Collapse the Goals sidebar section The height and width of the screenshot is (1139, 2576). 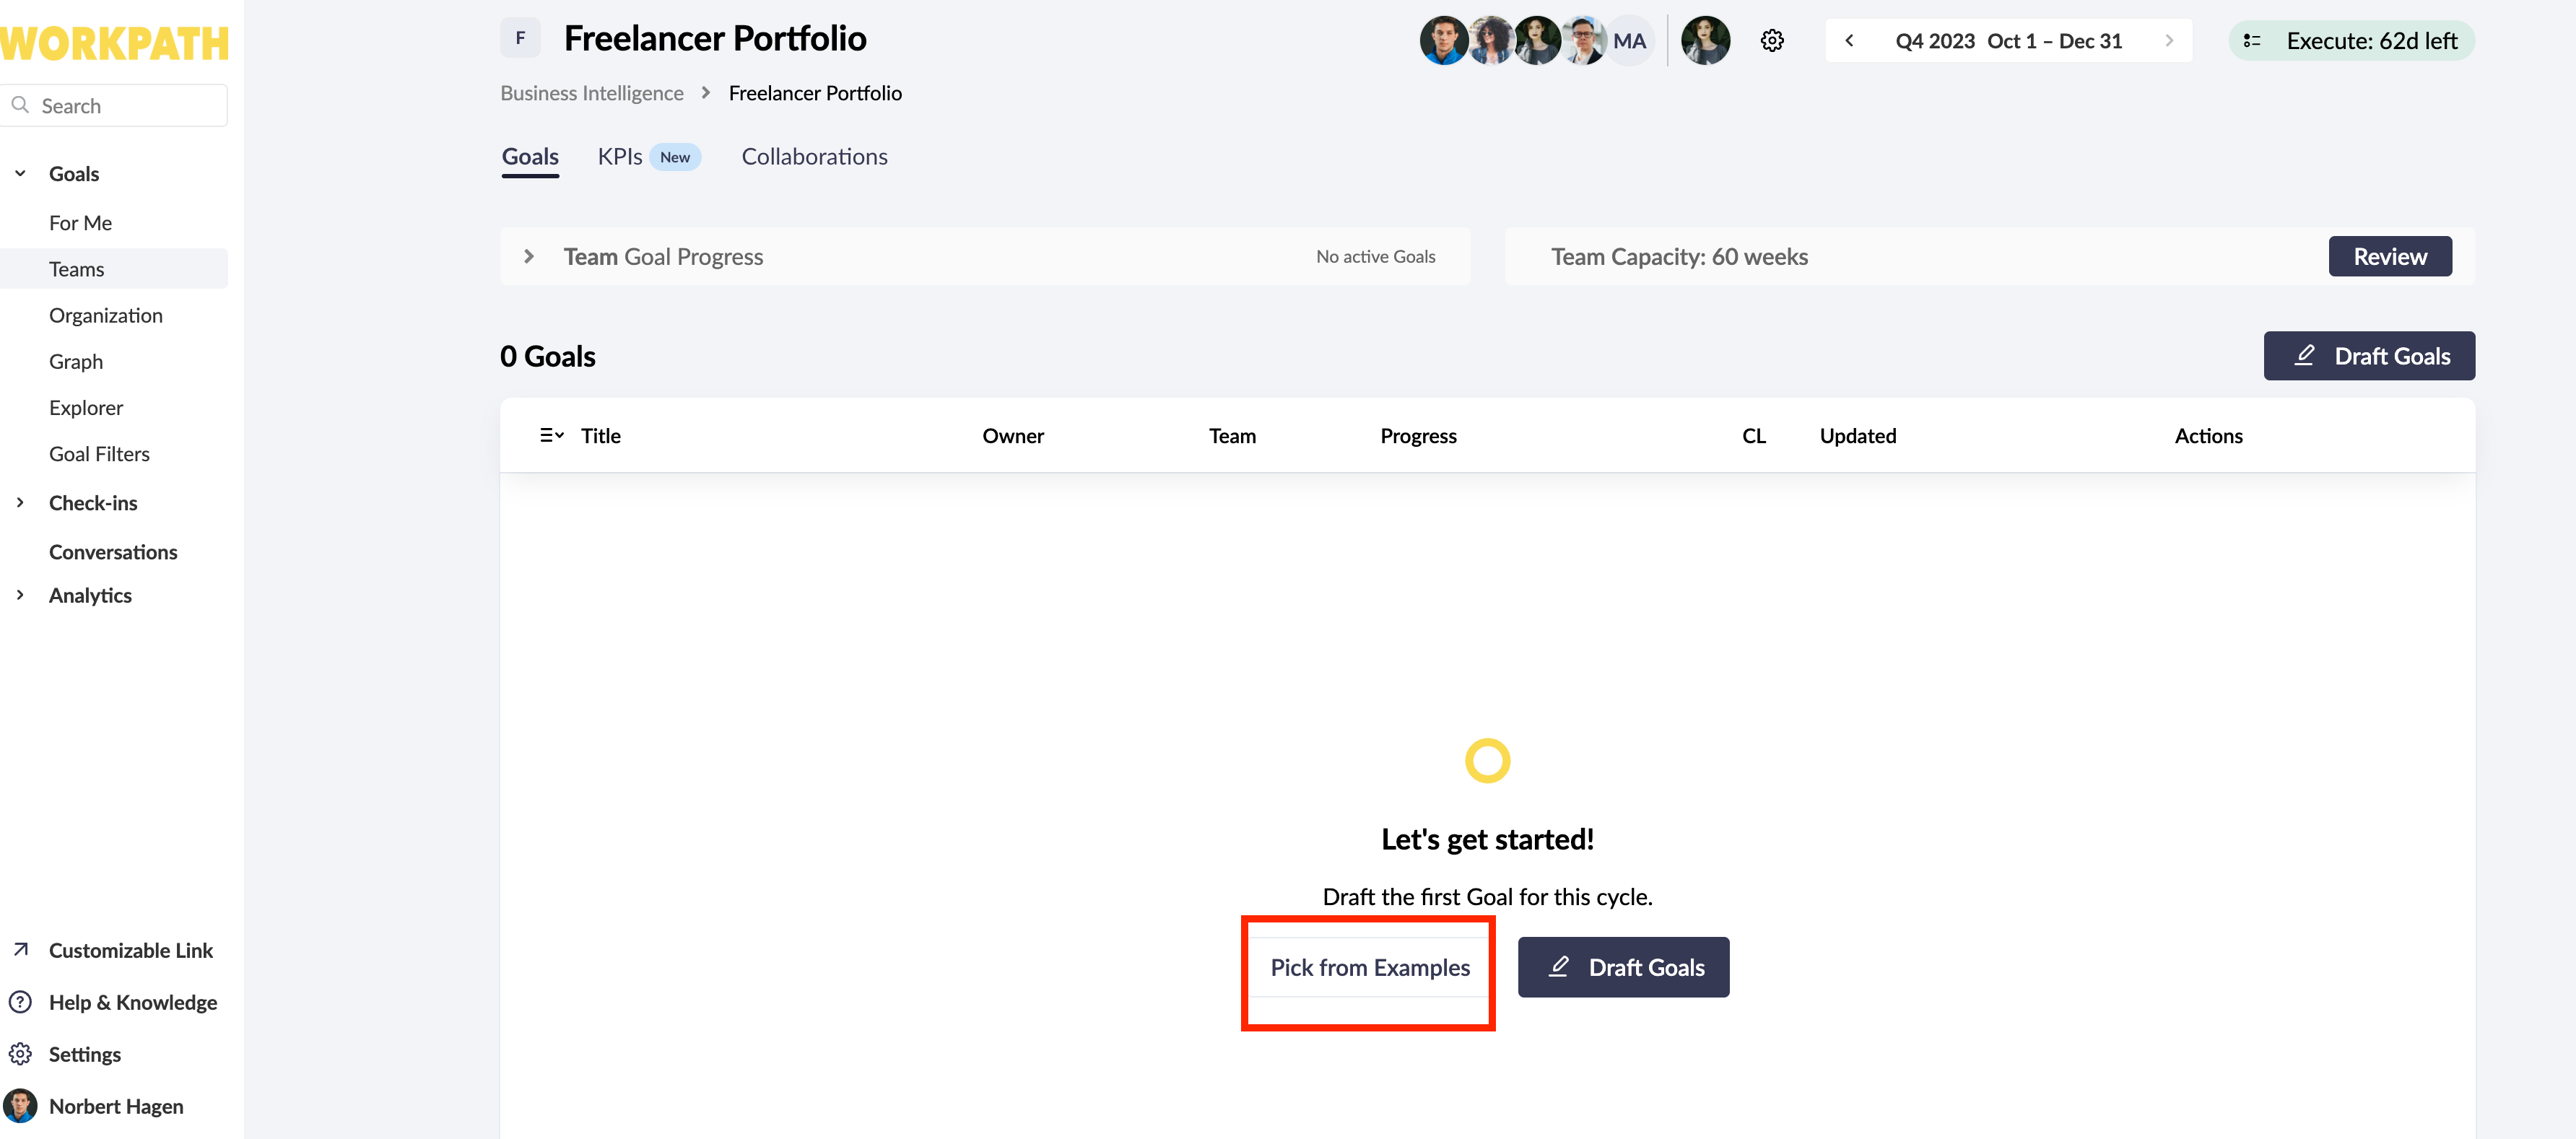[x=20, y=173]
